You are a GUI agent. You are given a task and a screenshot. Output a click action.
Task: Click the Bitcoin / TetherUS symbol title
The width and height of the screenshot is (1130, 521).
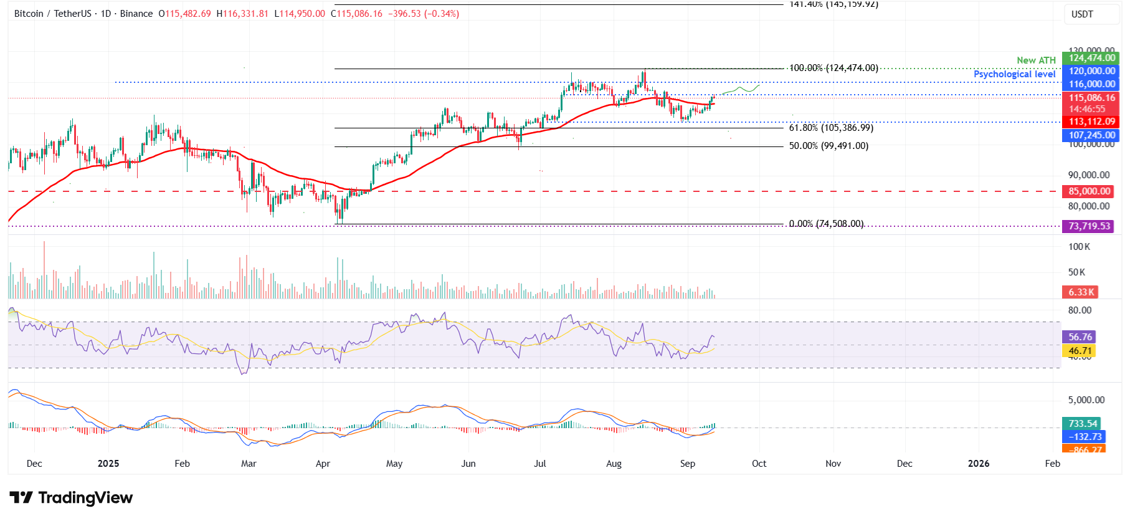(53, 14)
